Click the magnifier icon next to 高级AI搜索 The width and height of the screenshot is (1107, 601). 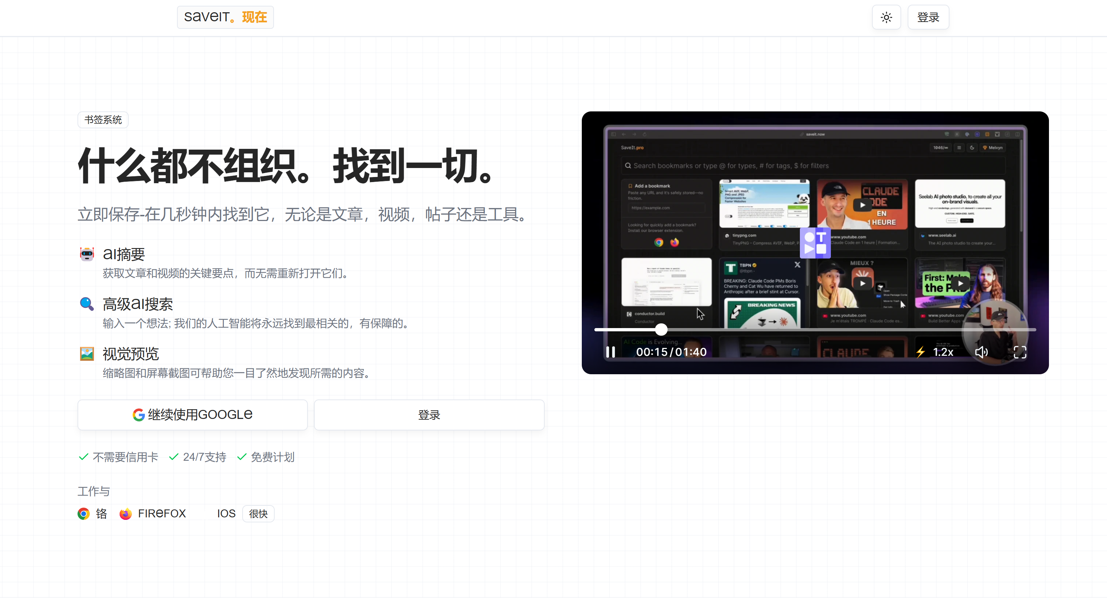point(87,304)
